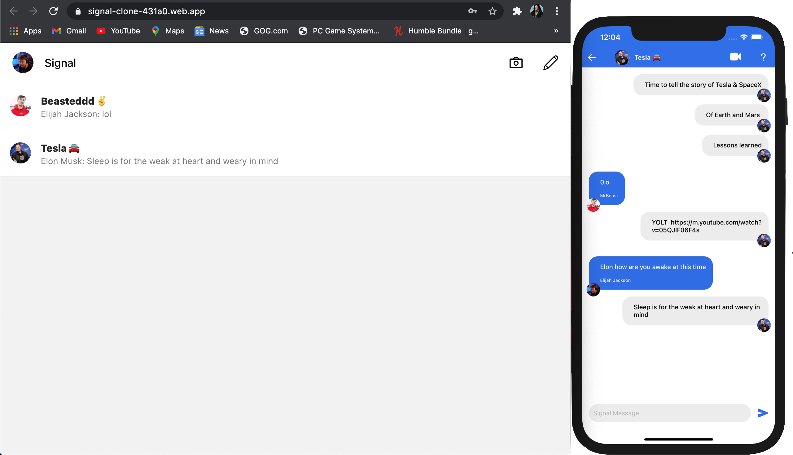Image resolution: width=793 pixels, height=455 pixels.
Task: Open the Chrome three-dot menu
Action: point(557,11)
